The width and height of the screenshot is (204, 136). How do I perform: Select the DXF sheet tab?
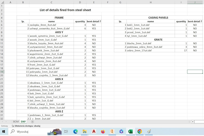(23, 122)
